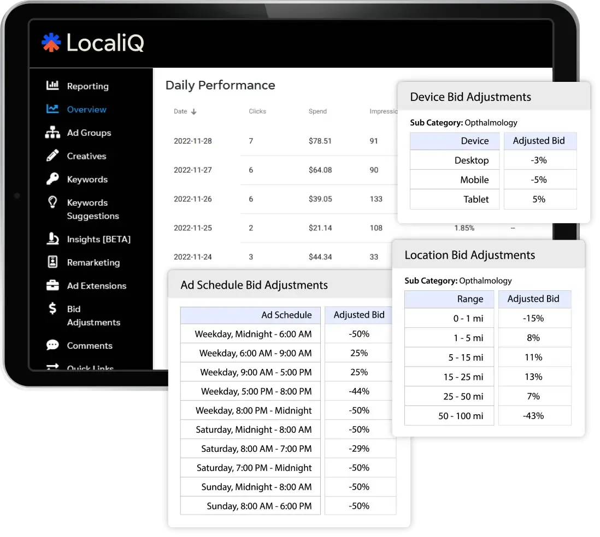Click the 2022-11-26 date cell
This screenshot has width=600, height=537.
point(193,199)
